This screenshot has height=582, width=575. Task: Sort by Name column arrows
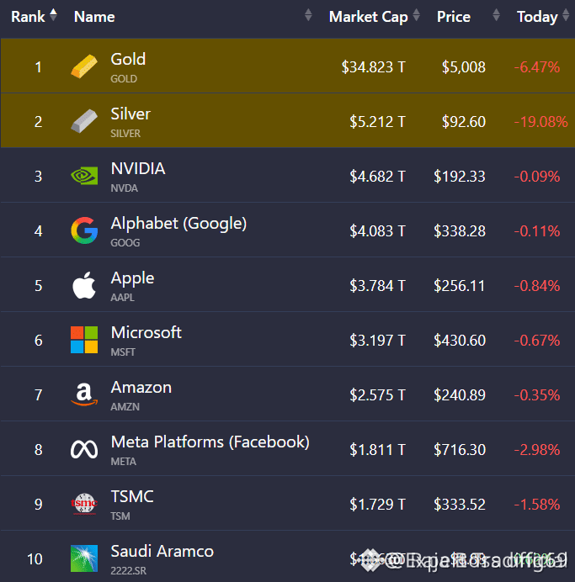pos(308,16)
